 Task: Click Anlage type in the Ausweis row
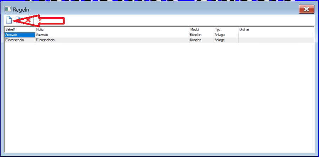[x=226, y=35]
